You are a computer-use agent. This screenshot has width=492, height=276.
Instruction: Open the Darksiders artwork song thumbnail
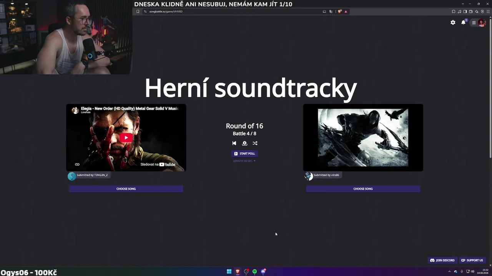363,138
